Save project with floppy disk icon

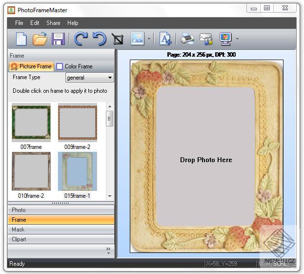(58, 39)
